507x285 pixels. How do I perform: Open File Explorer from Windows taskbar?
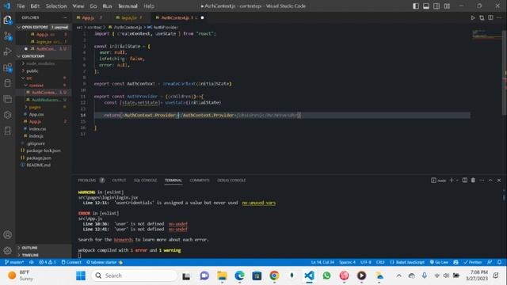point(222,275)
